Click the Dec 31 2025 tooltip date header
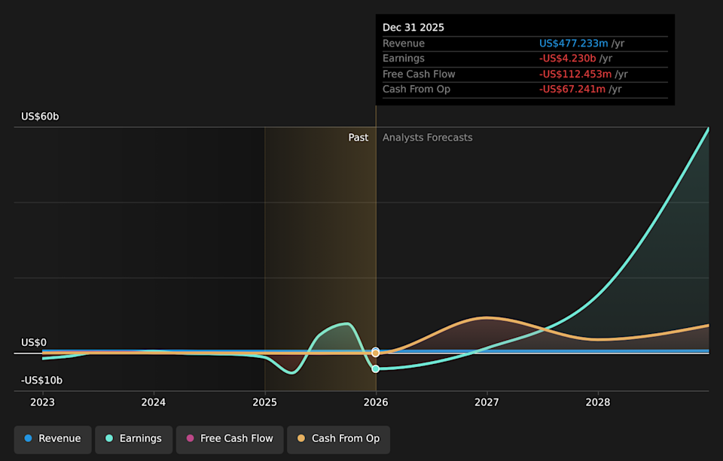Viewport: 723px width, 461px height. tap(413, 28)
